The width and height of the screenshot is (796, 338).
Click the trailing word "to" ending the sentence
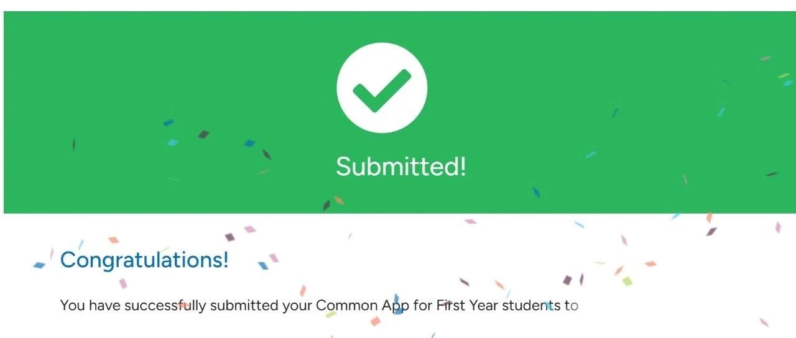(x=572, y=306)
